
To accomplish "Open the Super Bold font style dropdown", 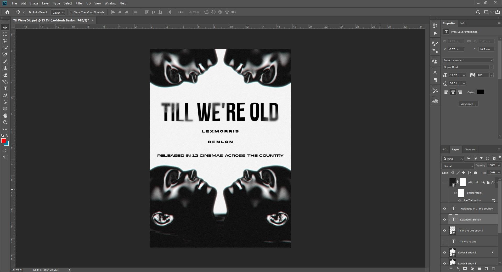I will click(x=468, y=67).
